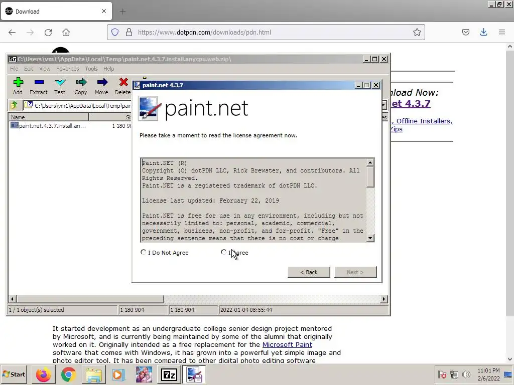The width and height of the screenshot is (514, 385).
Task: Open a new browser tab
Action: click(x=122, y=12)
